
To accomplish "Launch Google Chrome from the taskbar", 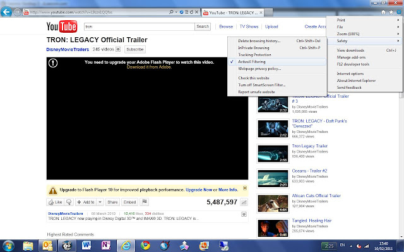I will tap(145, 246).
